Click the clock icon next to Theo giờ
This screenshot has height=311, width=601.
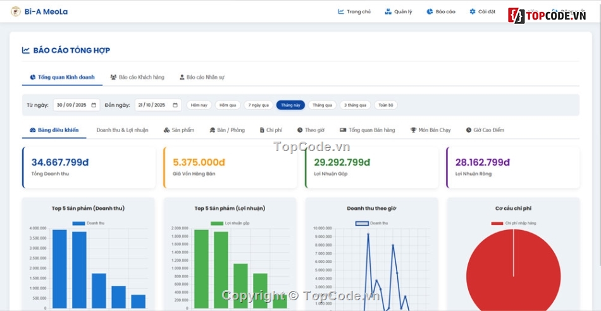coord(300,130)
